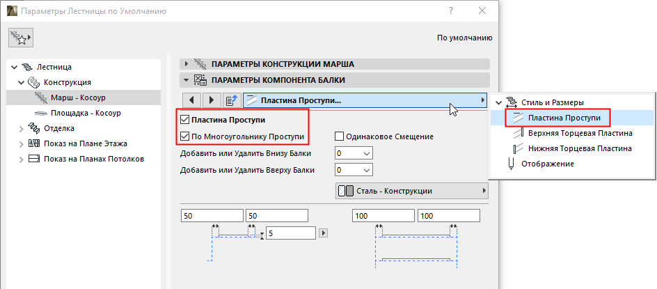657x289 pixels.
Task: Click the Стиль и Размеры icon in popup
Action: [x=511, y=102]
